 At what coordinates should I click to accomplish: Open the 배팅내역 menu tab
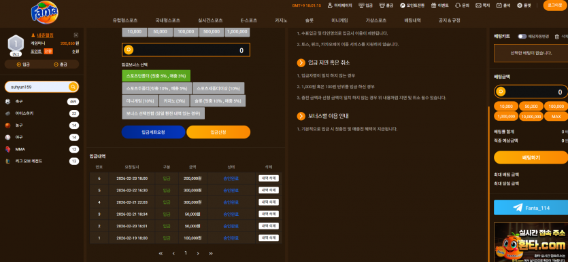pos(413,20)
